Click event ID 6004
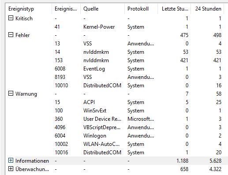The image size is (228, 175). point(60,136)
